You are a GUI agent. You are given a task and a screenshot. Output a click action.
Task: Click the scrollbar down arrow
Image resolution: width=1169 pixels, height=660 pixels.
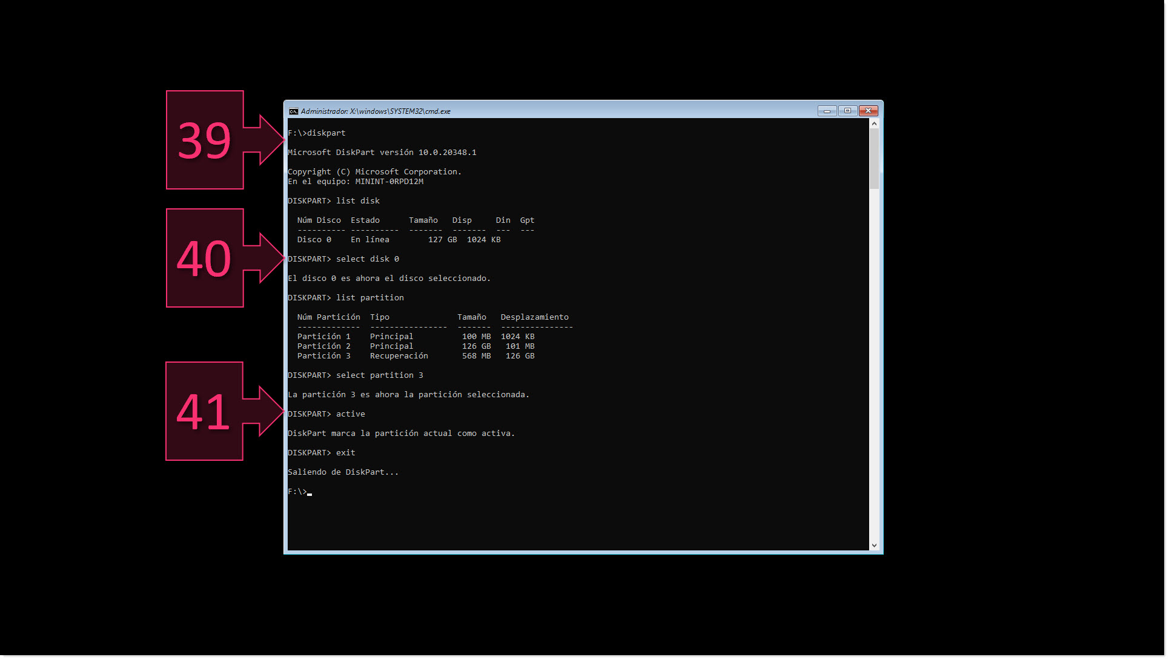tap(874, 545)
